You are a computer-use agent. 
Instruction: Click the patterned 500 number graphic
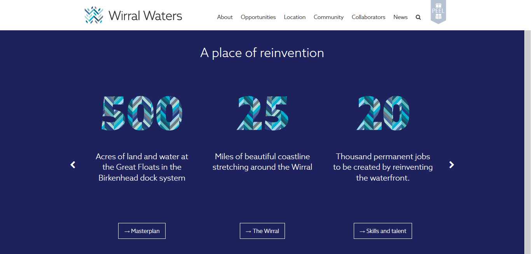(142, 113)
